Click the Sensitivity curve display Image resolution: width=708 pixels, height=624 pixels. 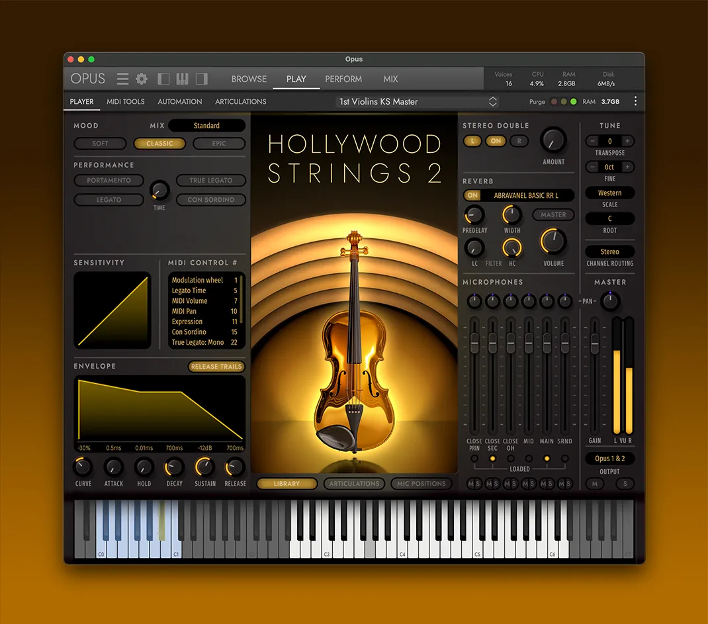click(x=112, y=310)
